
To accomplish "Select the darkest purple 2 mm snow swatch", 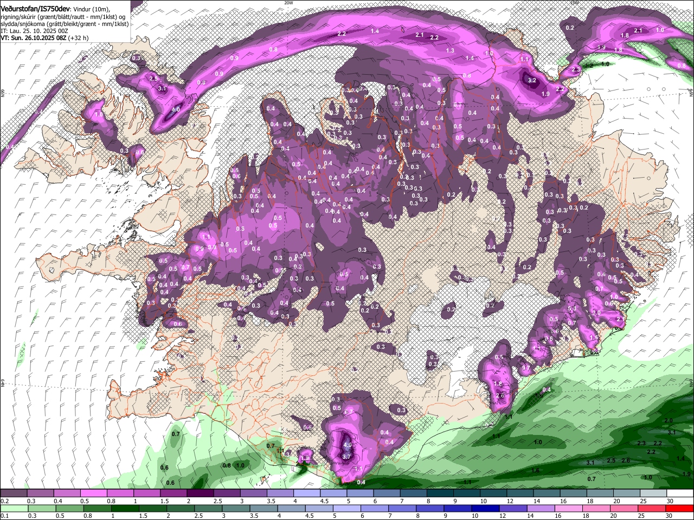I will pyautogui.click(x=201, y=493).
